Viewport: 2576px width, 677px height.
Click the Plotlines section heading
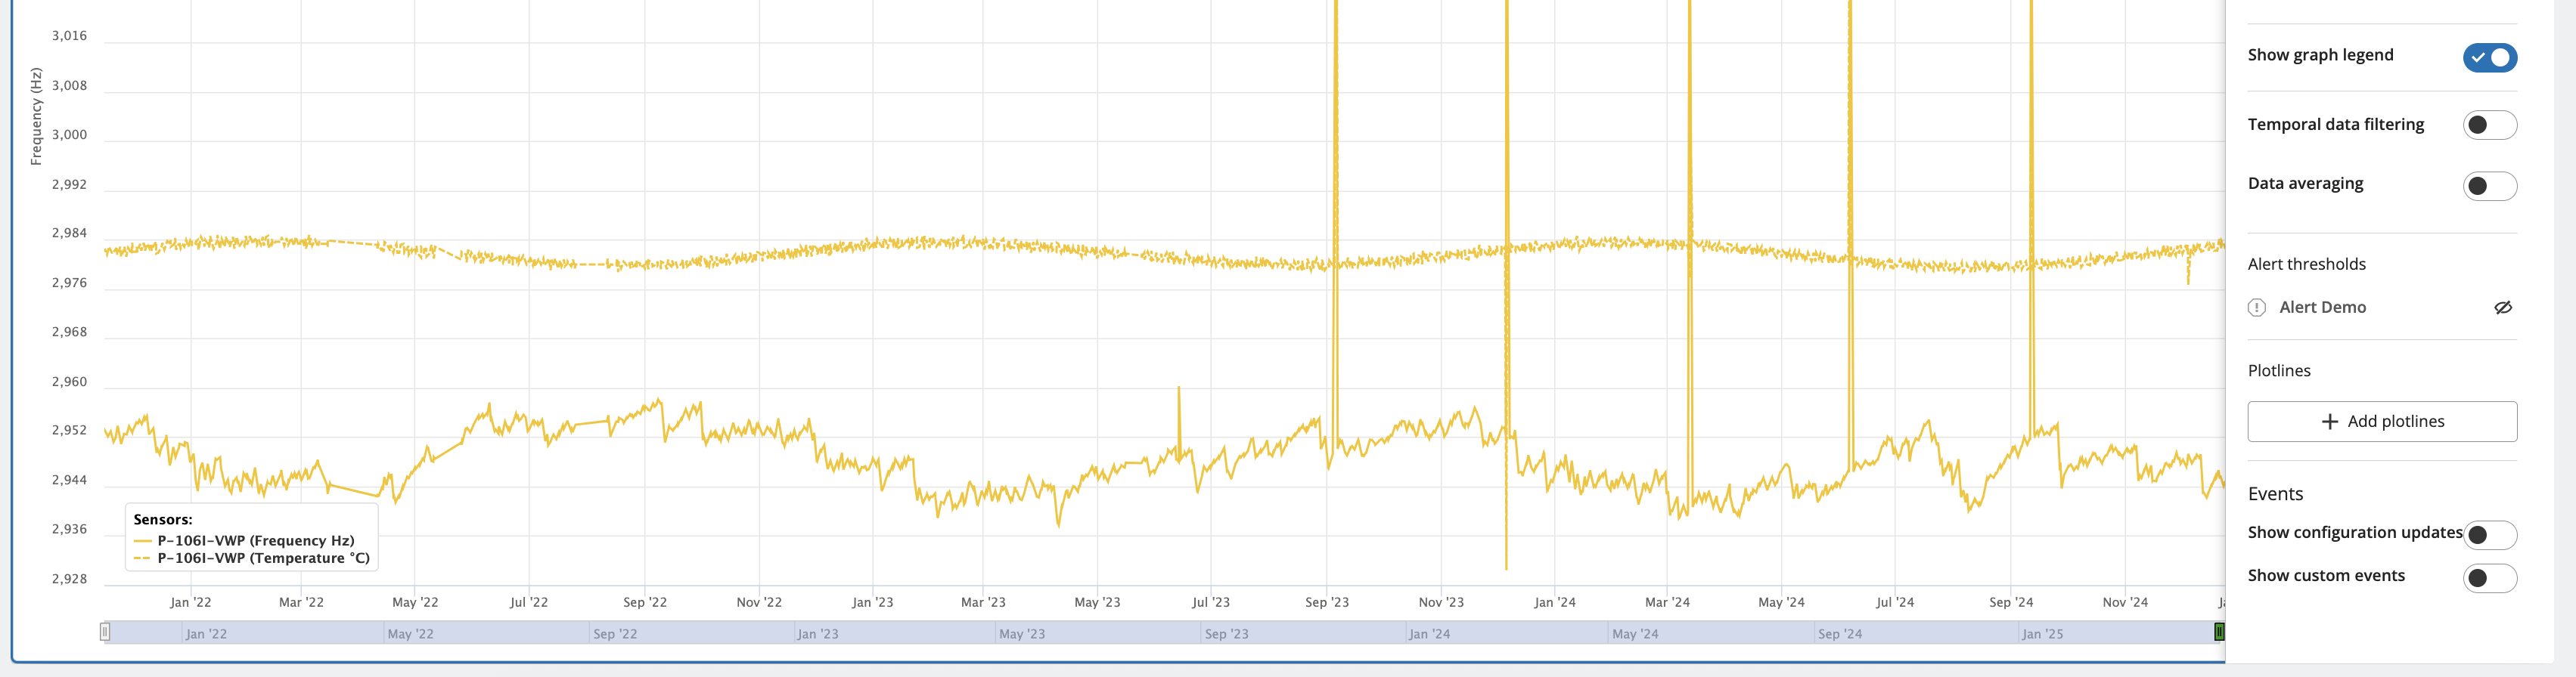click(x=2279, y=370)
